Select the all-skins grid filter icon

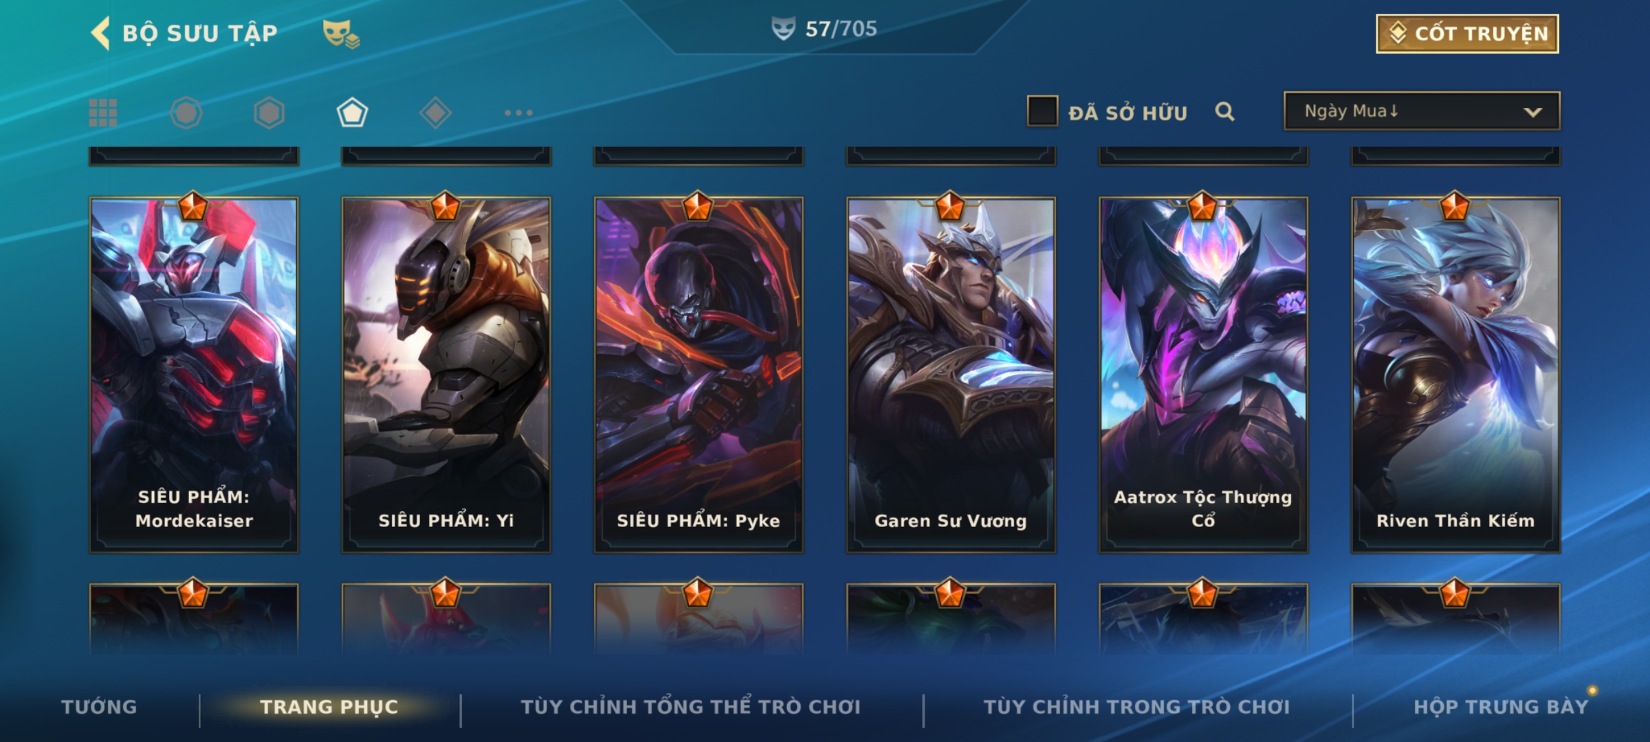pos(103,113)
